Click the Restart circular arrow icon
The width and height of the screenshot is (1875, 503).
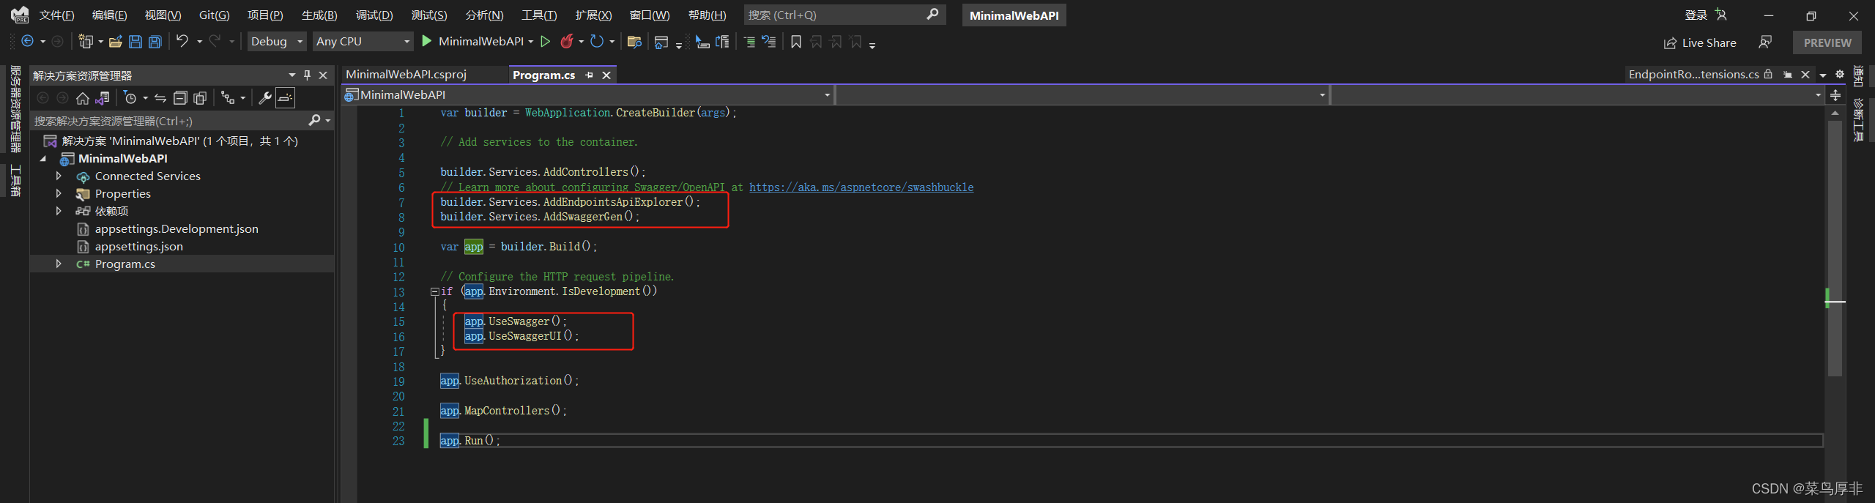click(x=597, y=42)
